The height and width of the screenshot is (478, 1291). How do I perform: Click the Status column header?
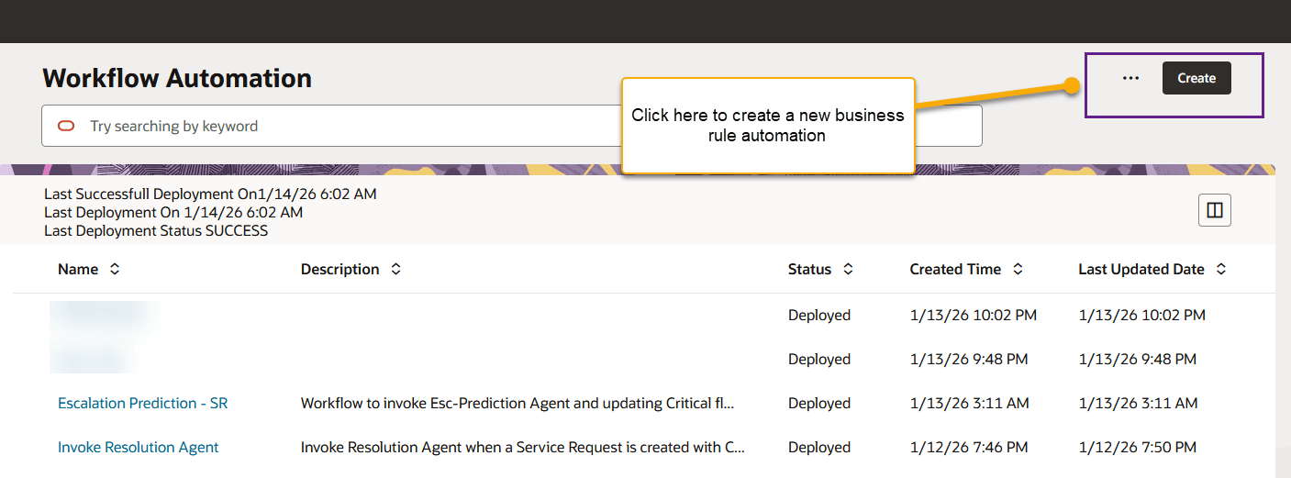coord(809,269)
